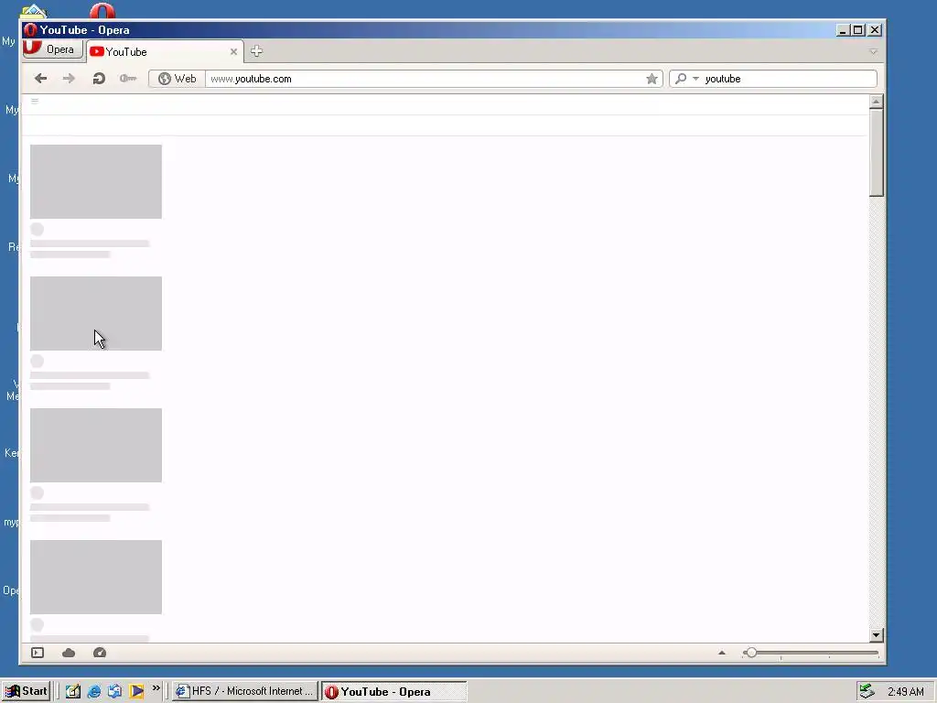Viewport: 937px width, 703px height.
Task: Launch the Show Desktop quick launch icon
Action: (x=73, y=691)
